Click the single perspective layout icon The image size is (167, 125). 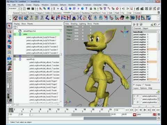click(9, 74)
